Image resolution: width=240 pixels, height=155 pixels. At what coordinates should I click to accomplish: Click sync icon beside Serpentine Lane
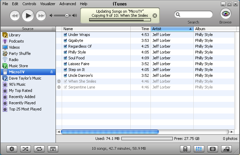[x=59, y=87]
